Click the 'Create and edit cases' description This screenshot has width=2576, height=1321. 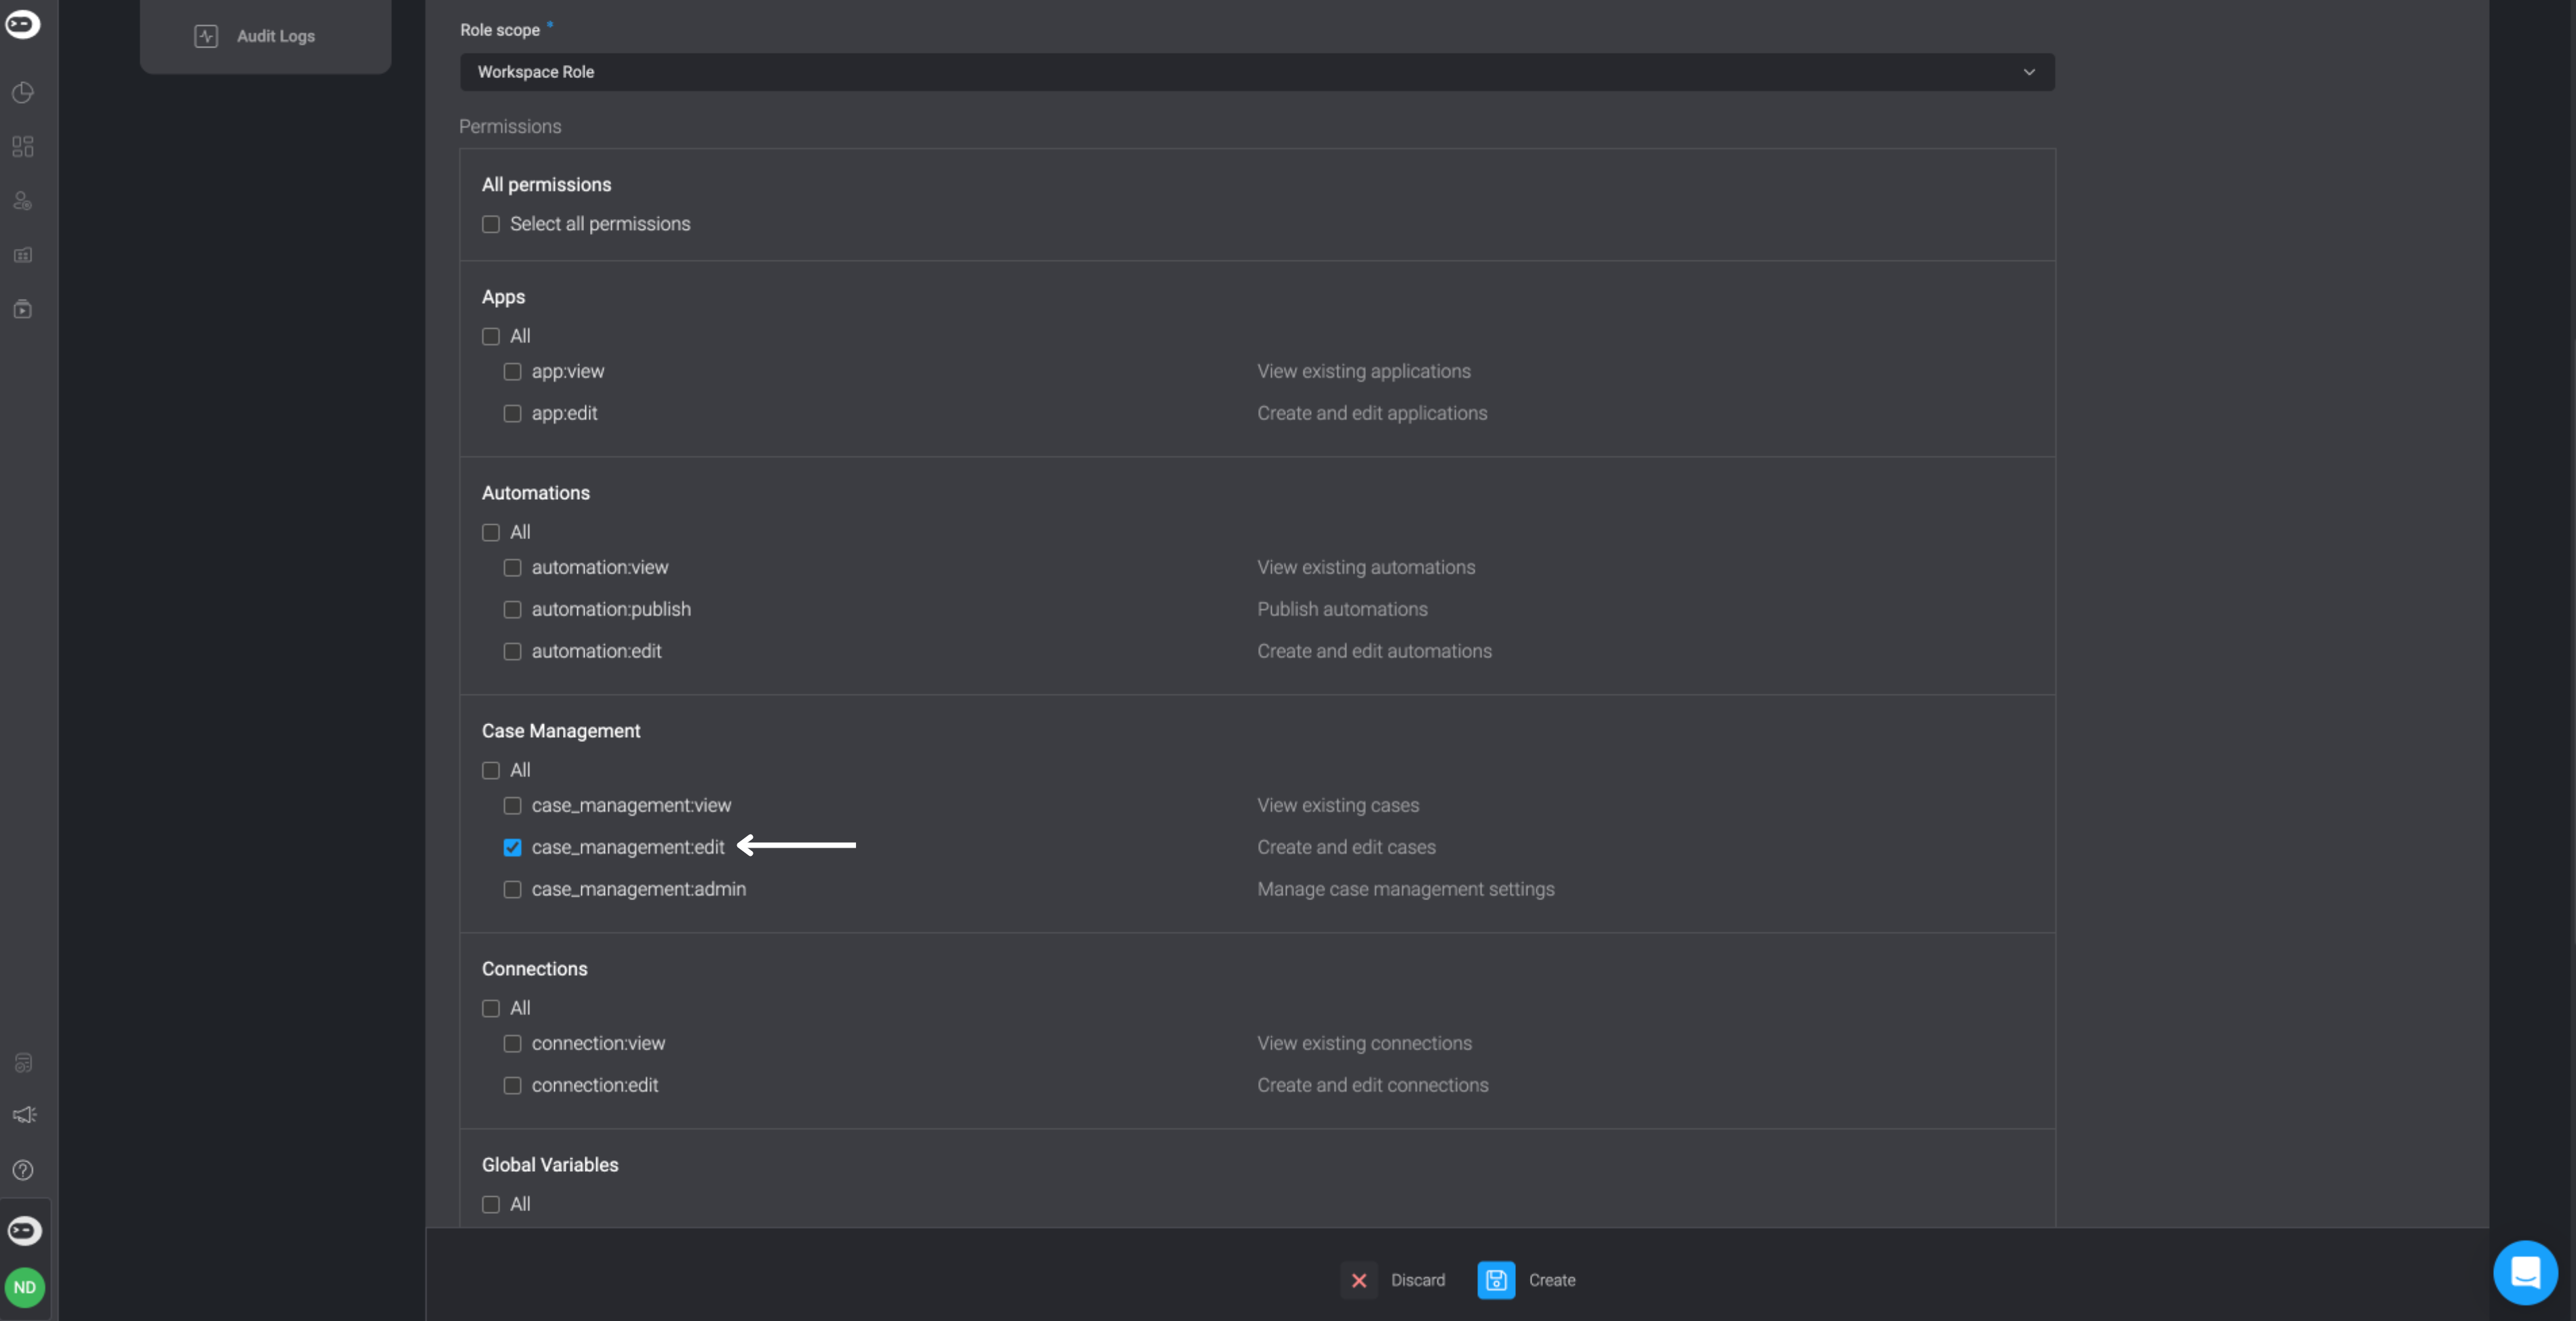(1346, 847)
